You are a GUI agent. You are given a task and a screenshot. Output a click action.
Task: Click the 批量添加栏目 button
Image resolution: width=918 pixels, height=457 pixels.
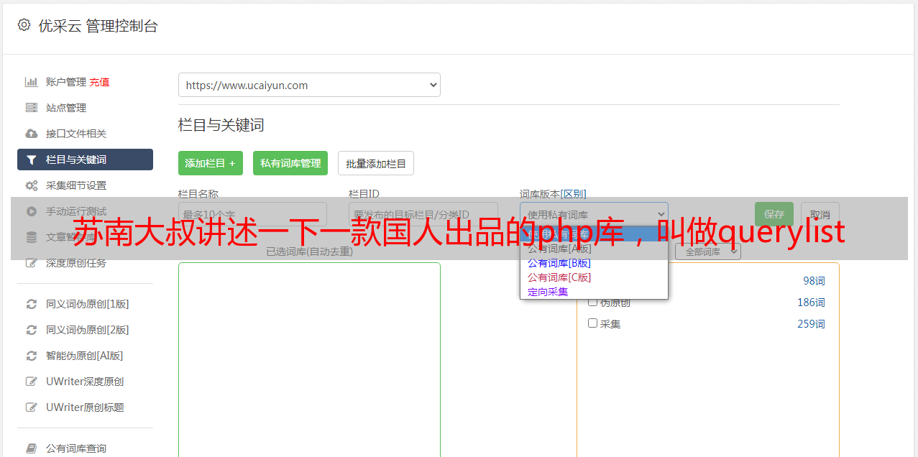pos(376,163)
